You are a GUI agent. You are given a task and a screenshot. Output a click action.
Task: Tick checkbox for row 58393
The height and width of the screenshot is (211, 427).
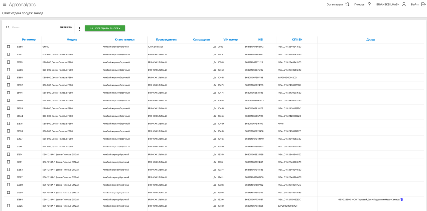coord(9,131)
